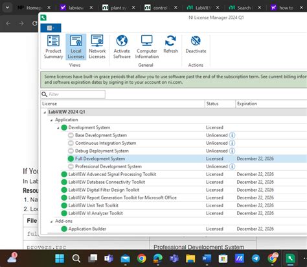Click grey status icon of Base Development System

tap(71, 135)
